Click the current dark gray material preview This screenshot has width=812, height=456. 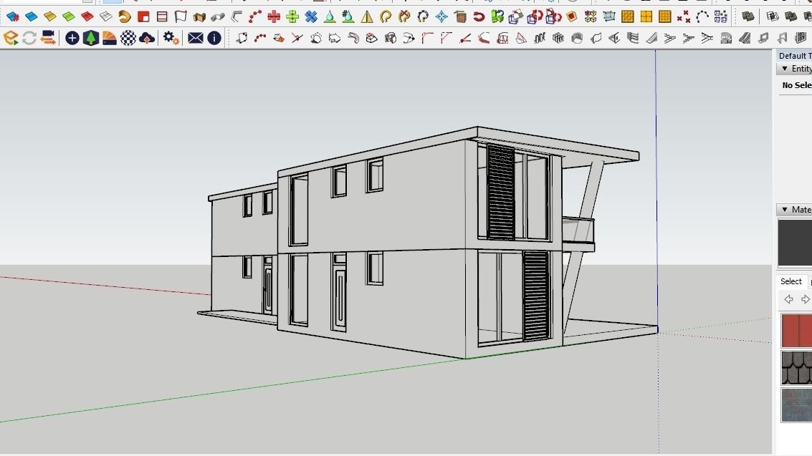pos(795,243)
